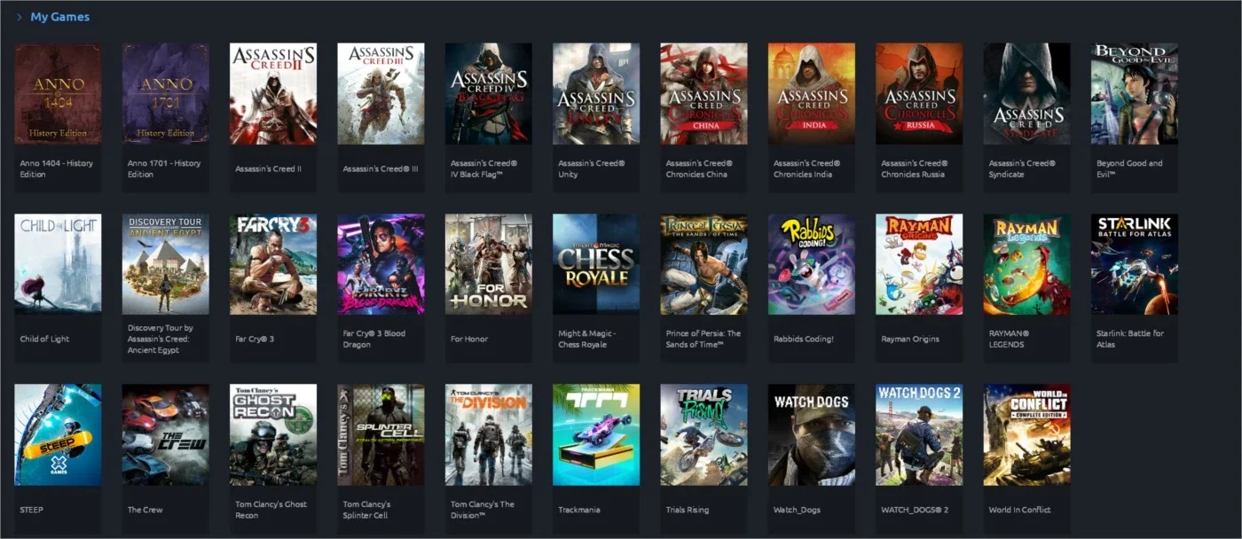1242x539 pixels.
Task: Click the 'For Honor' title text
Action: tap(469, 339)
